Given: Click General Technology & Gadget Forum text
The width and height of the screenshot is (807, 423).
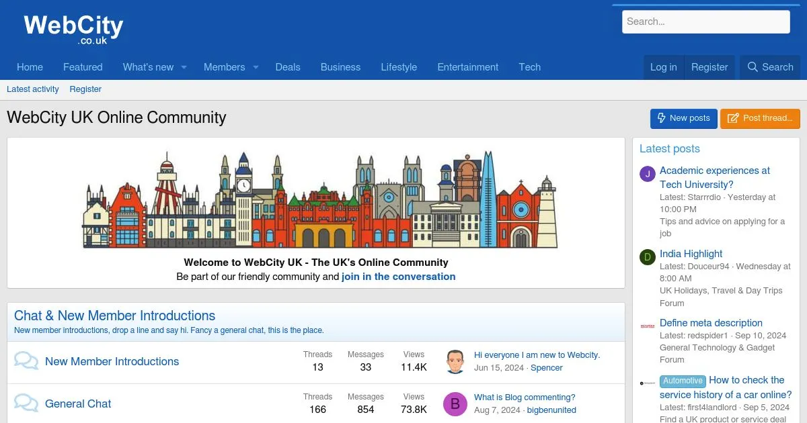Looking at the screenshot, I should (717, 354).
